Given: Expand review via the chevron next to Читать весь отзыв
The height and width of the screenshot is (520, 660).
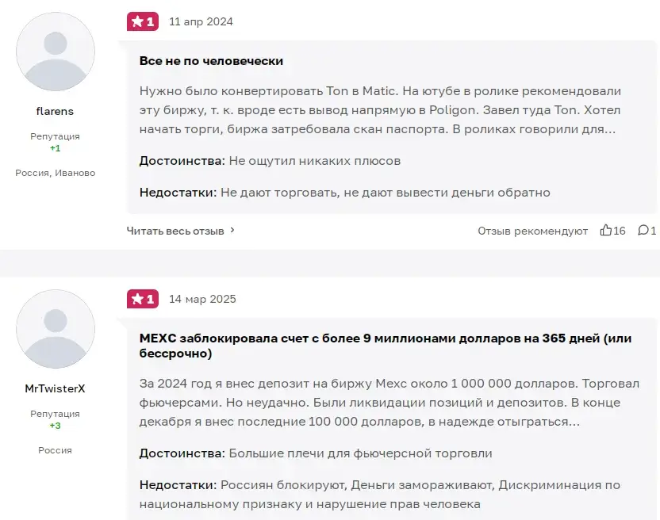Looking at the screenshot, I should pos(232,230).
